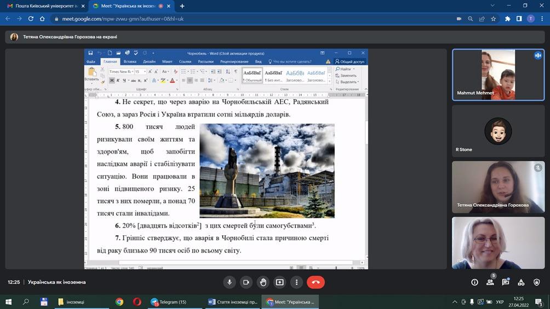Open the Activities panel
The image size is (550, 309).
(x=522, y=282)
